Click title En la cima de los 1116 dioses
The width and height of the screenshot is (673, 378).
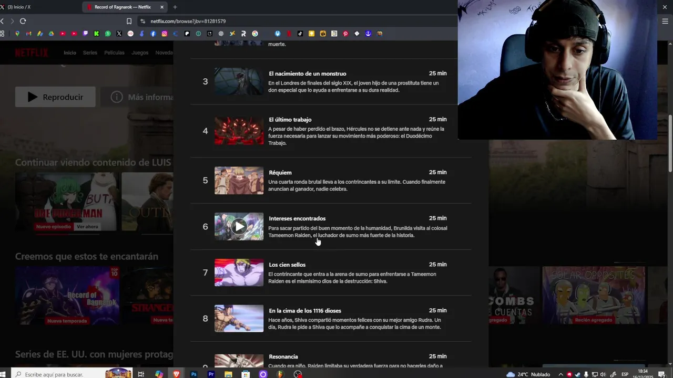tap(305, 311)
